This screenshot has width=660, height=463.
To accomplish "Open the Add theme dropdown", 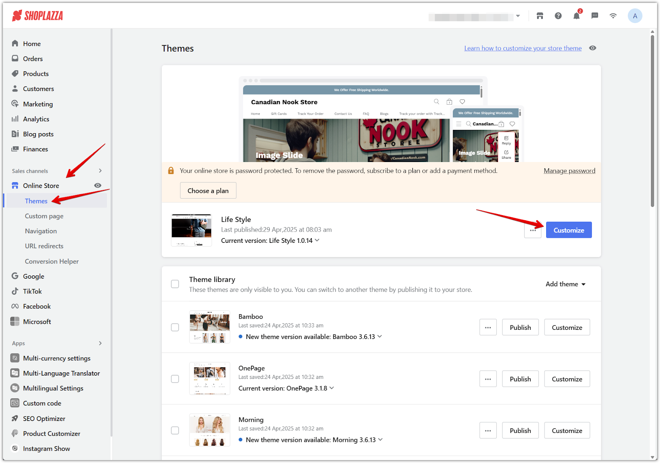I will [566, 284].
